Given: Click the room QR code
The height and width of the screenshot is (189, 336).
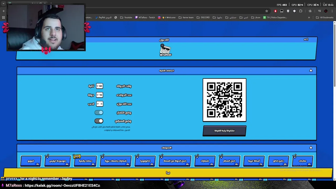Looking at the screenshot, I should pyautogui.click(x=224, y=100).
